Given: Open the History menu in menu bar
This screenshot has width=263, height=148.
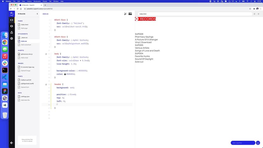Looking at the screenshot, I should coord(29,1).
